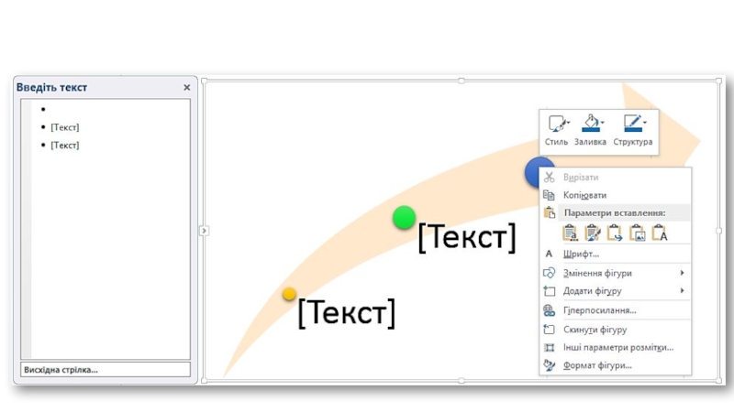Image resolution: width=734 pixels, height=412 pixels.
Task: Collapse the text pane with side arrow
Action: (x=204, y=231)
